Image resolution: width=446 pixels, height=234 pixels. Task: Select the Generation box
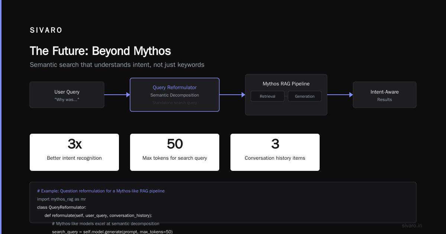pyautogui.click(x=305, y=96)
